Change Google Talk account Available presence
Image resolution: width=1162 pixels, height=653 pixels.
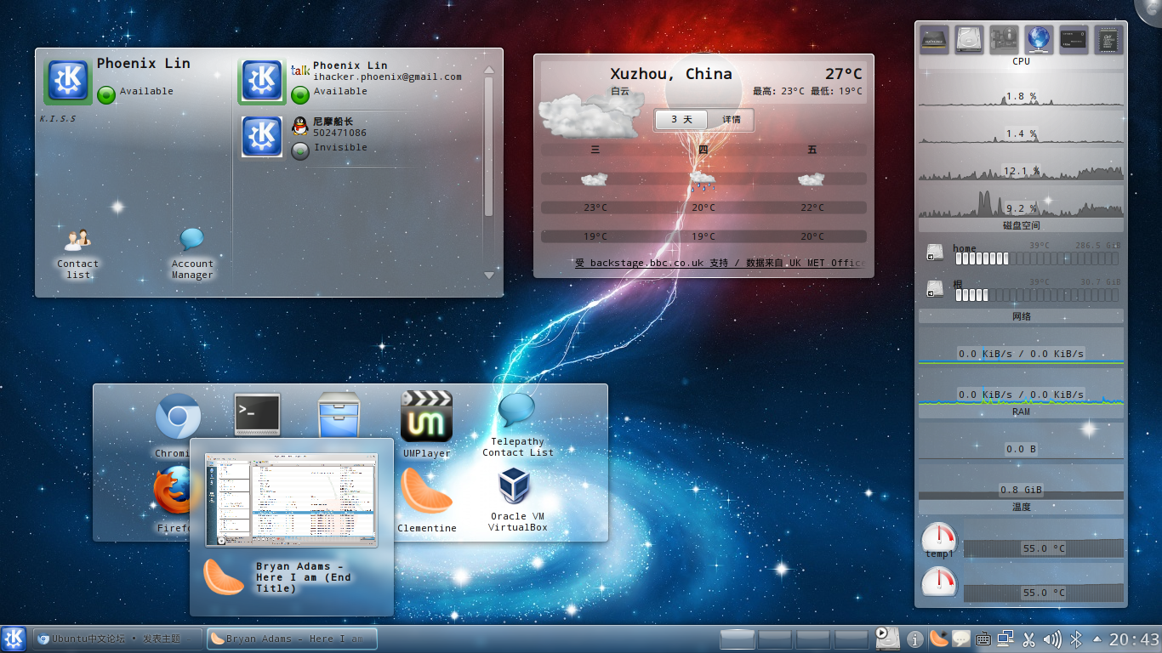click(300, 94)
